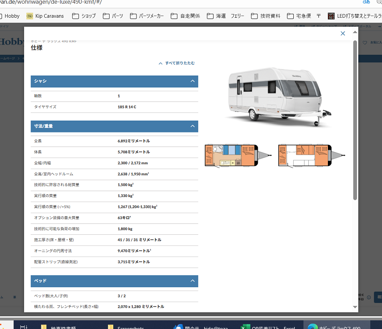Click the browser address bar URL

click(50, 2)
